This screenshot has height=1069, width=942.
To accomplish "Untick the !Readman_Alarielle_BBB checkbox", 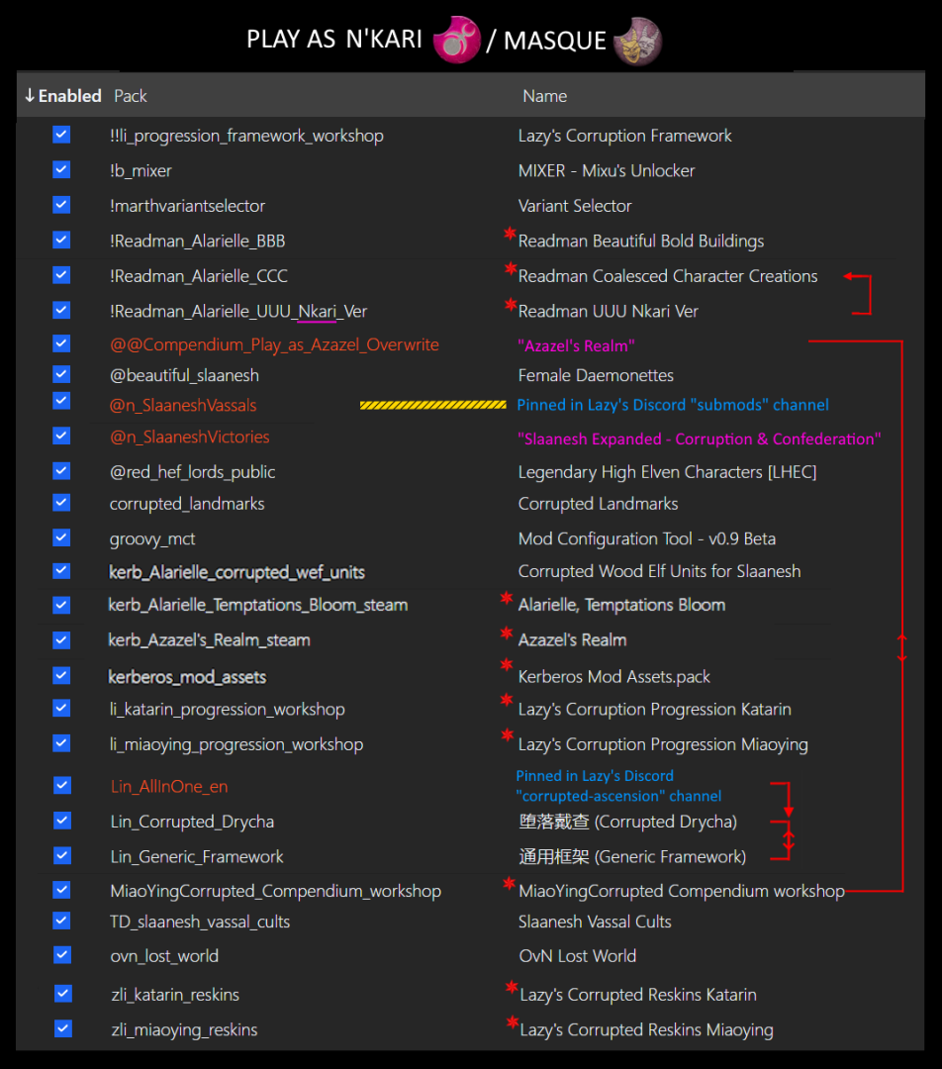I will tap(61, 240).
